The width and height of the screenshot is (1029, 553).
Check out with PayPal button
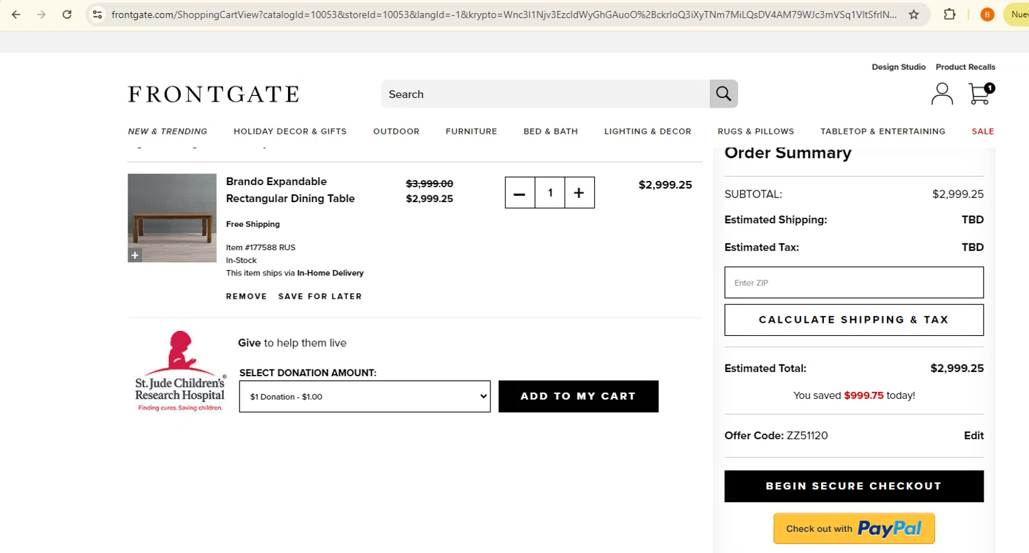(x=854, y=528)
